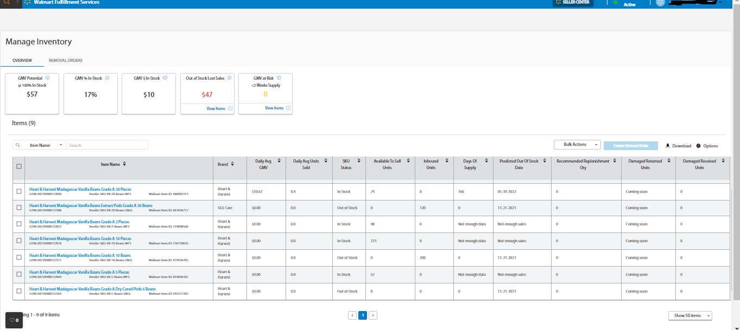Open the Vanilla Beans Grade A 5 Pieces item link
Screen dimensions: 740x330
coord(79,272)
